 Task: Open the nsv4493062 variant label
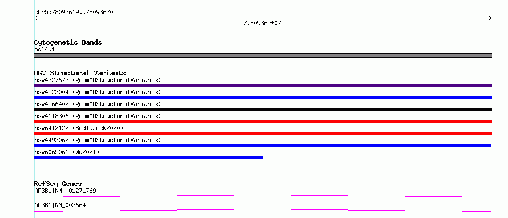tap(98, 140)
